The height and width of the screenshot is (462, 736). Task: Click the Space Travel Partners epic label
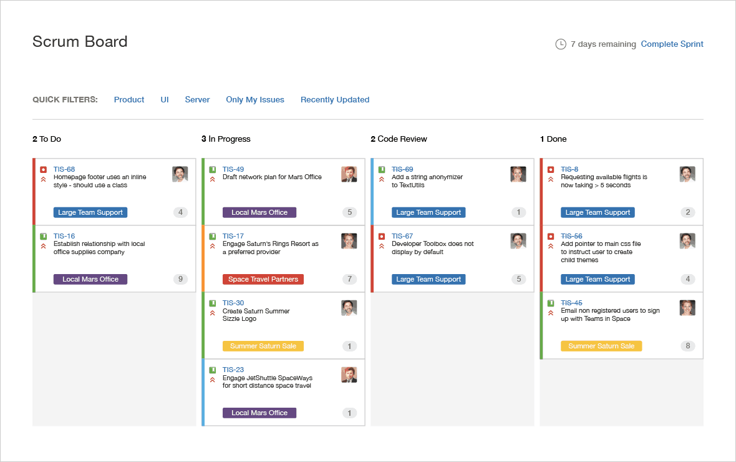[x=263, y=279]
